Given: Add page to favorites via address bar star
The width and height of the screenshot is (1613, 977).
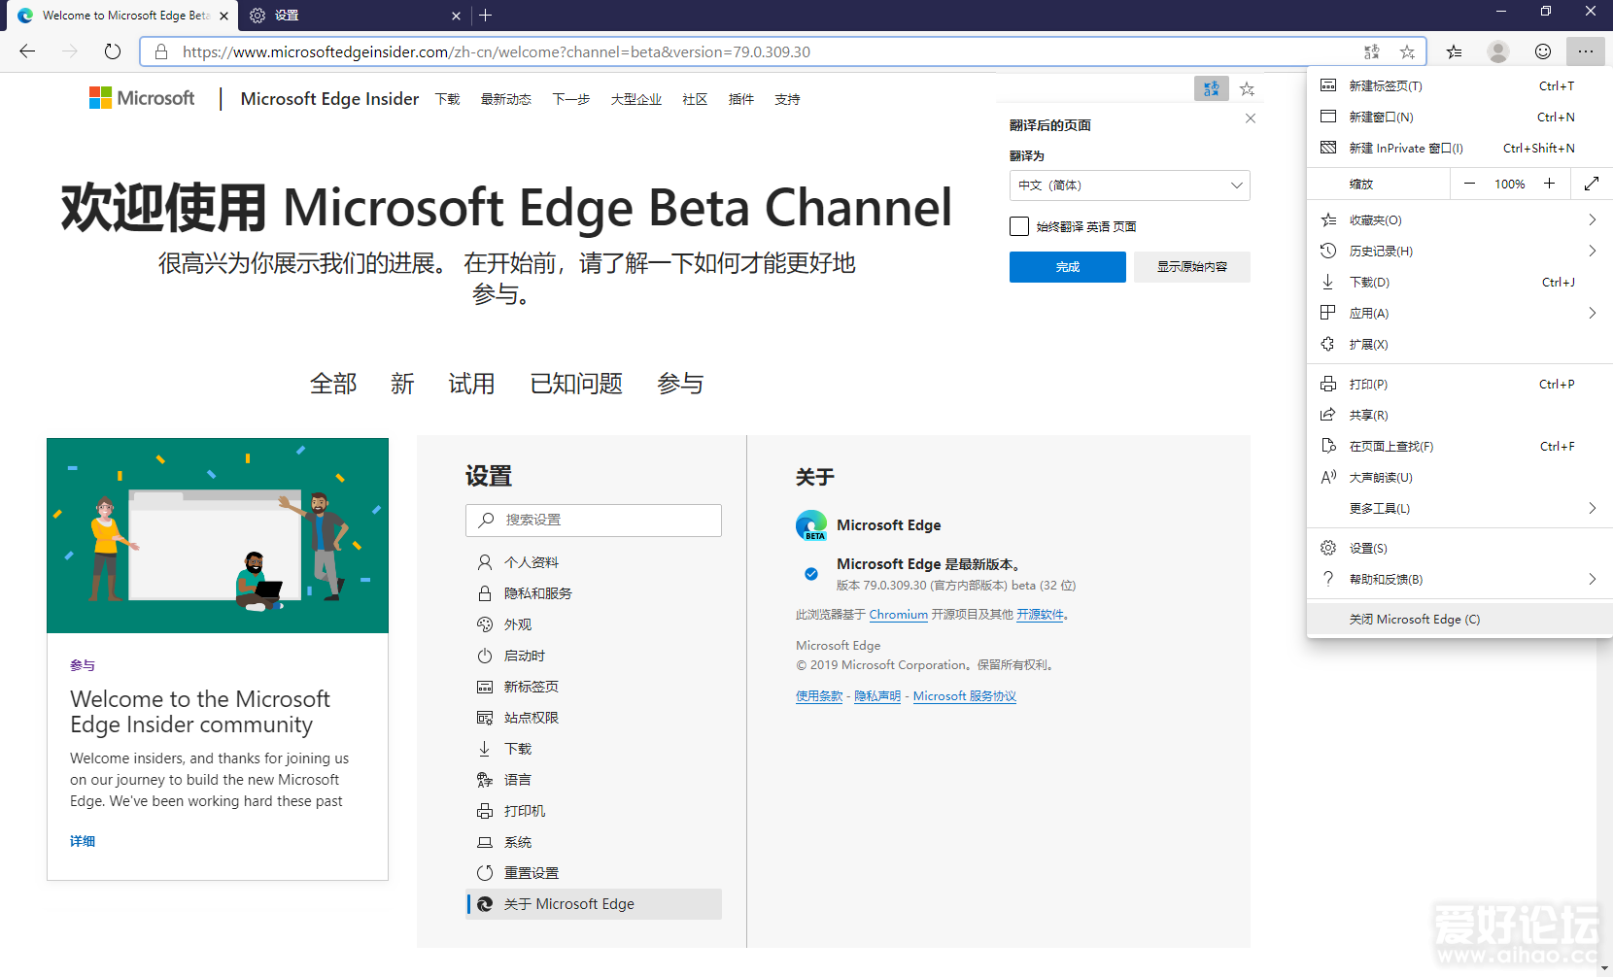Looking at the screenshot, I should (x=1407, y=51).
